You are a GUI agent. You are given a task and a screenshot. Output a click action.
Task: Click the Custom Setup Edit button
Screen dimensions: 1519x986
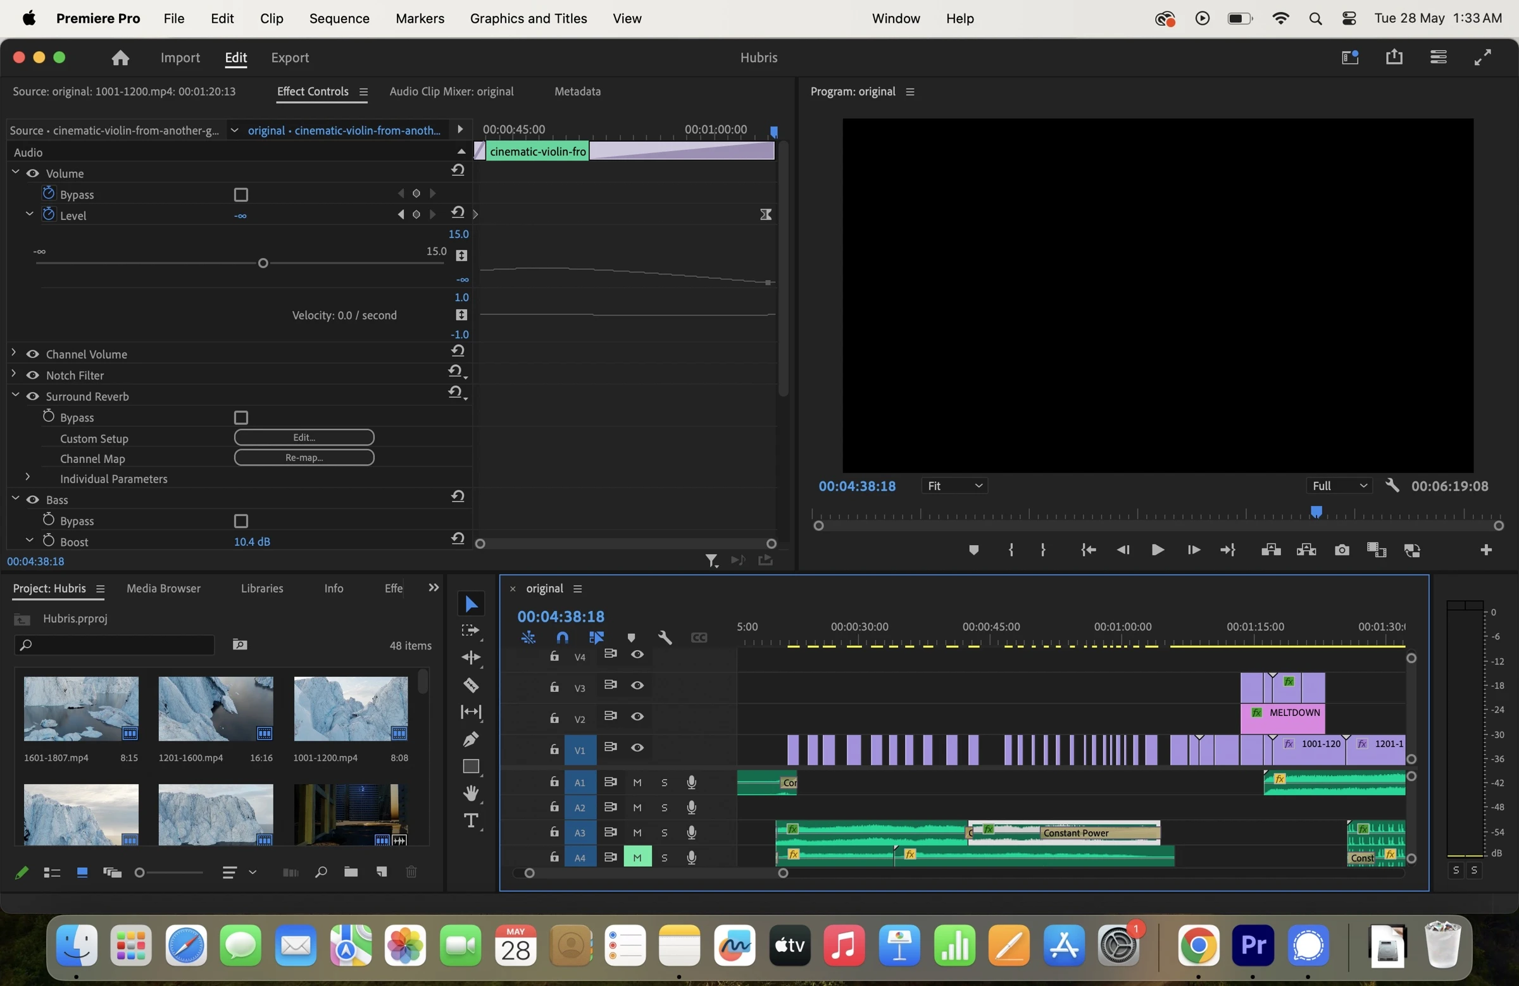304,438
